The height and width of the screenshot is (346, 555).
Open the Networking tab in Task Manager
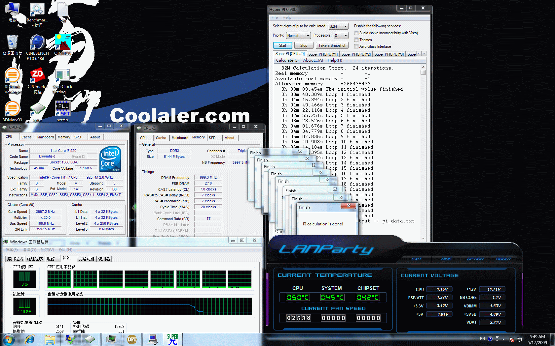tap(86, 259)
